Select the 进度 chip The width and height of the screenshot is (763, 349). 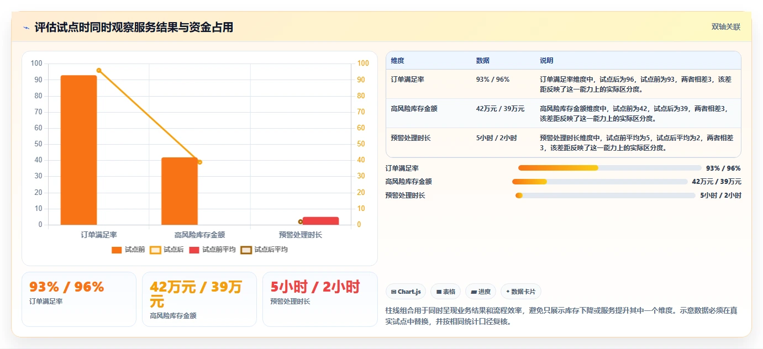coord(481,292)
